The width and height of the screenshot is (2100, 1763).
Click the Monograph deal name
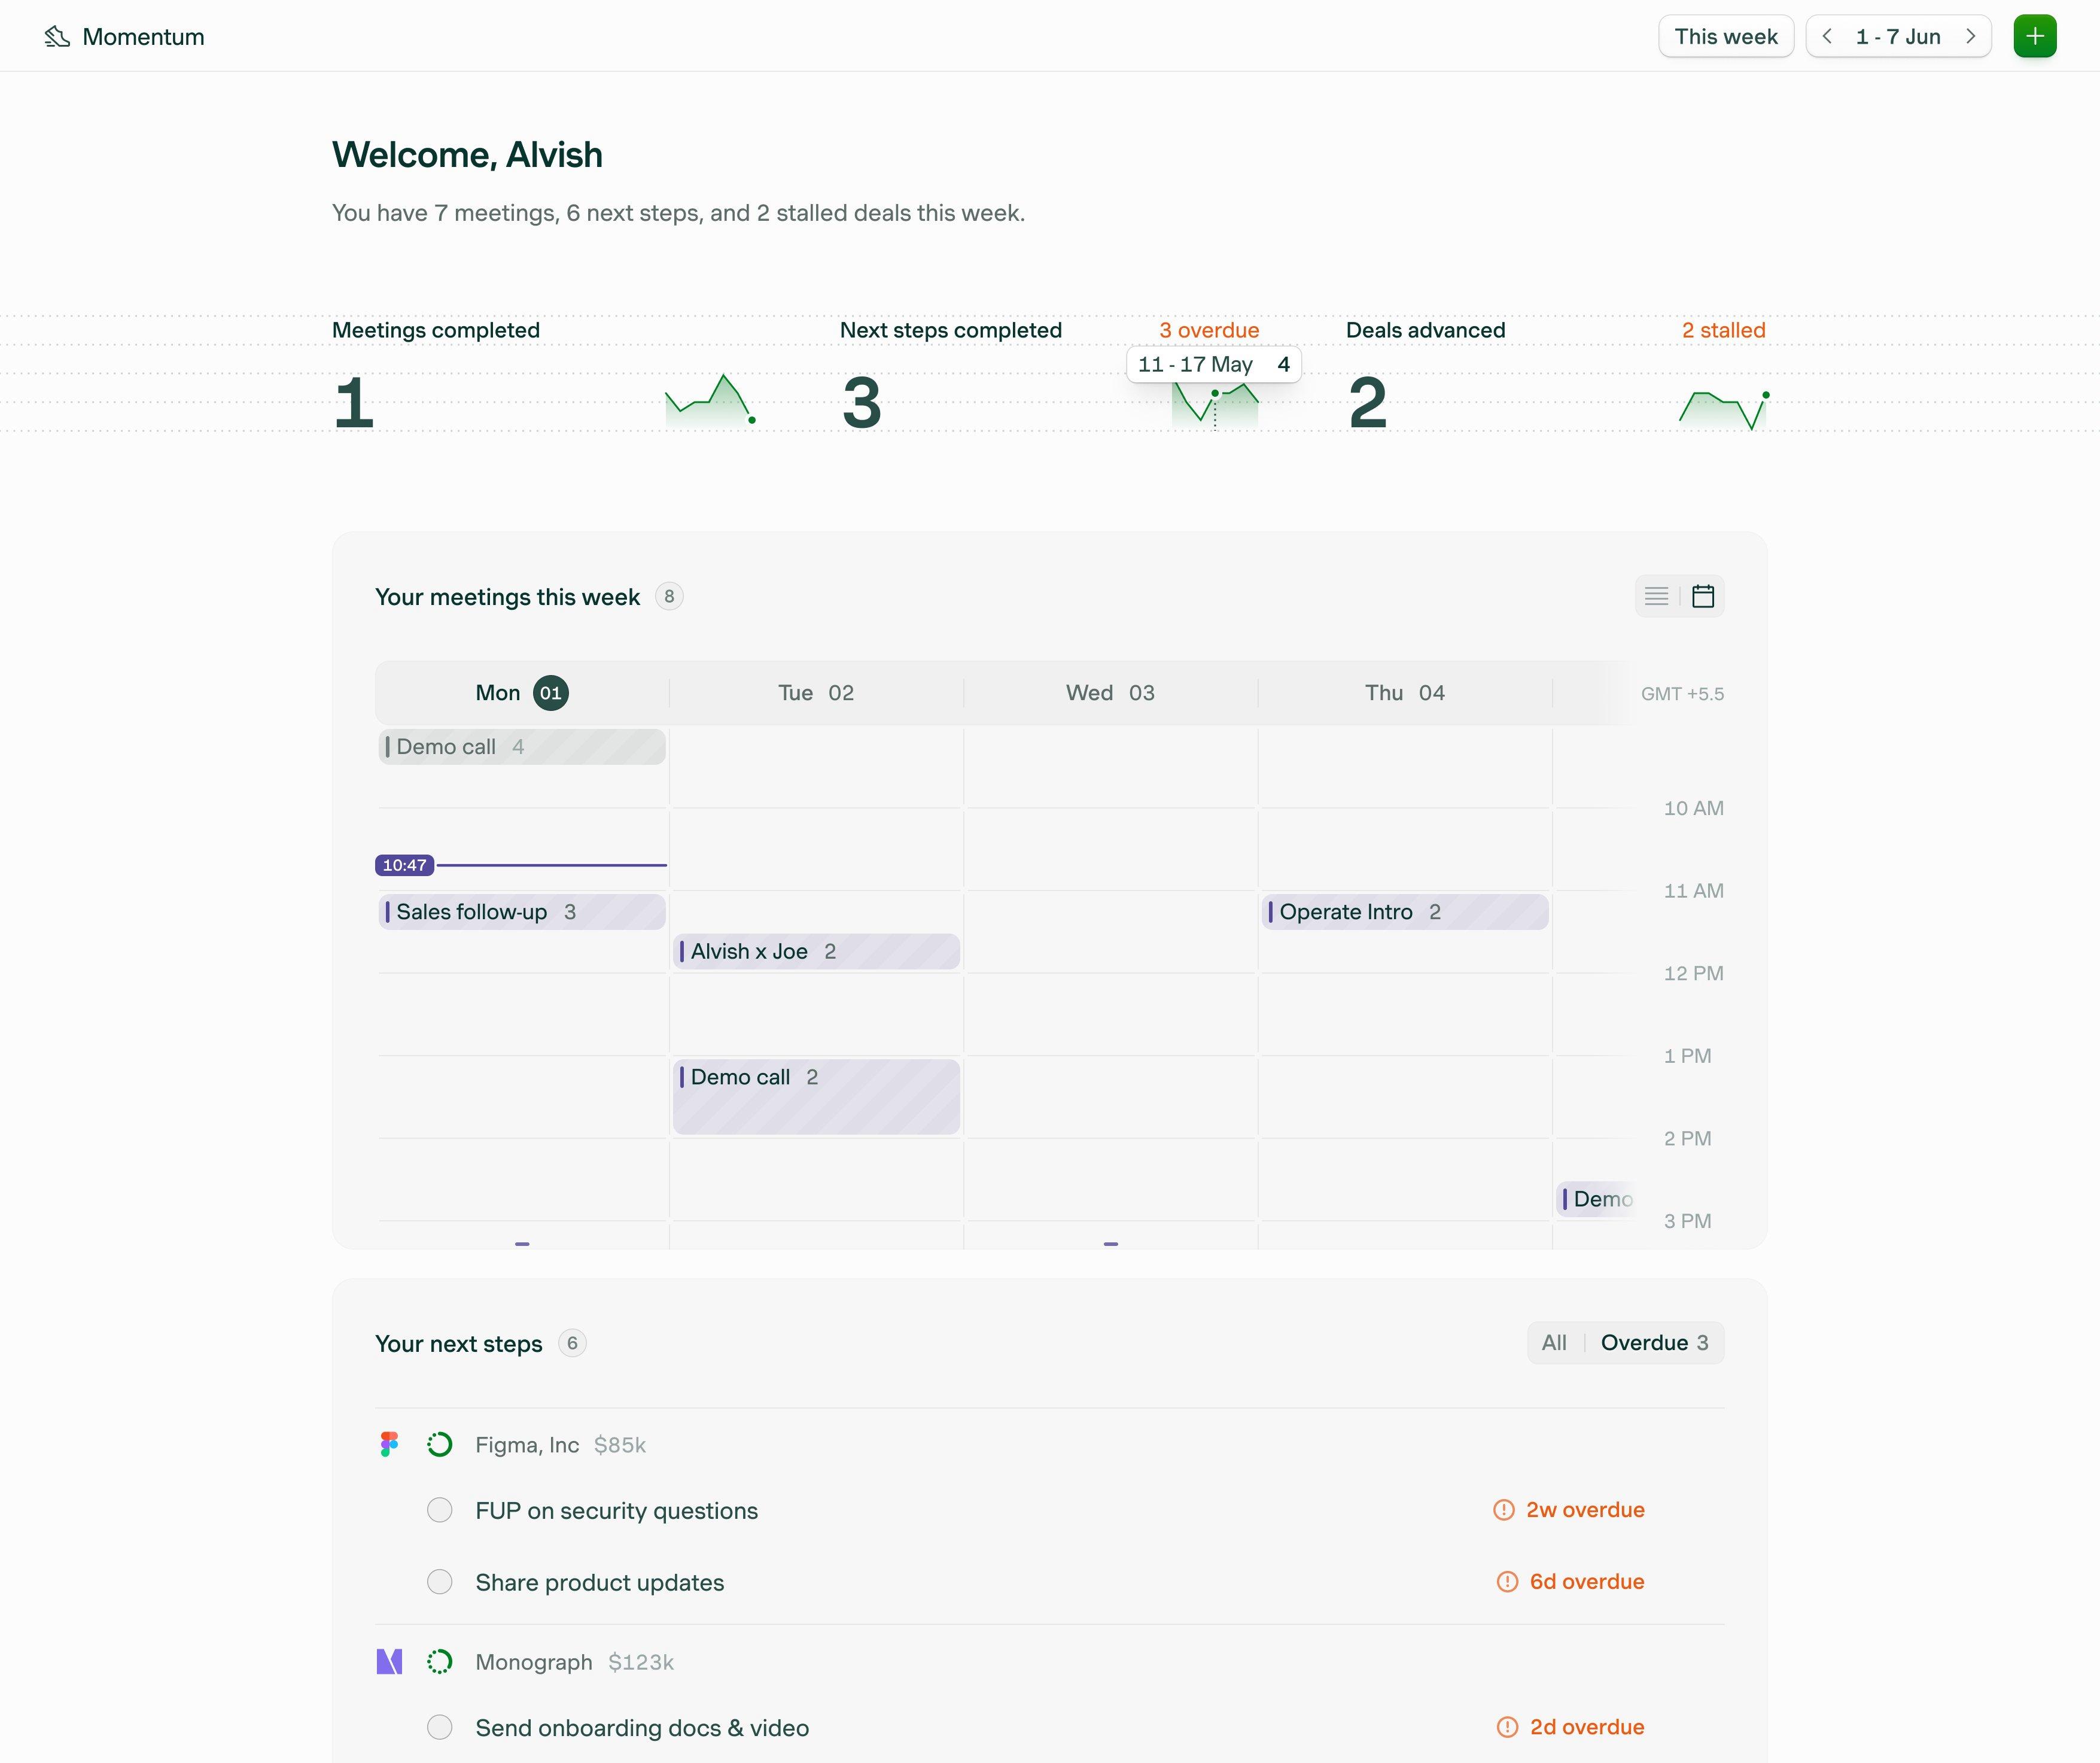point(534,1662)
